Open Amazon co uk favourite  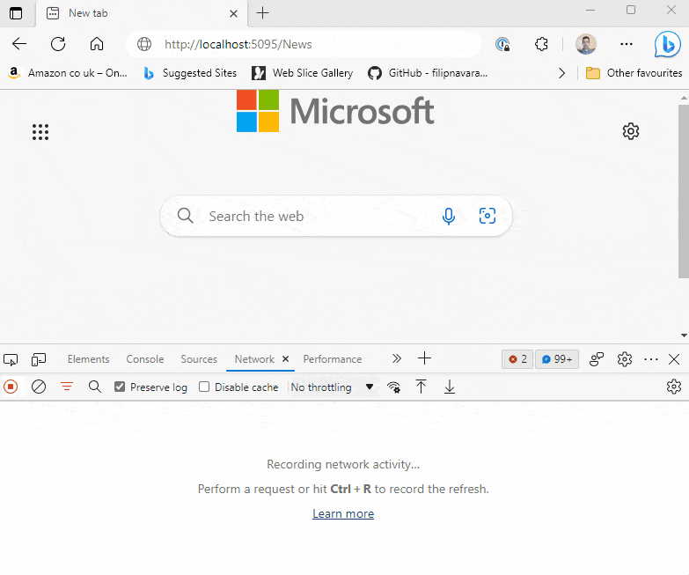(68, 73)
